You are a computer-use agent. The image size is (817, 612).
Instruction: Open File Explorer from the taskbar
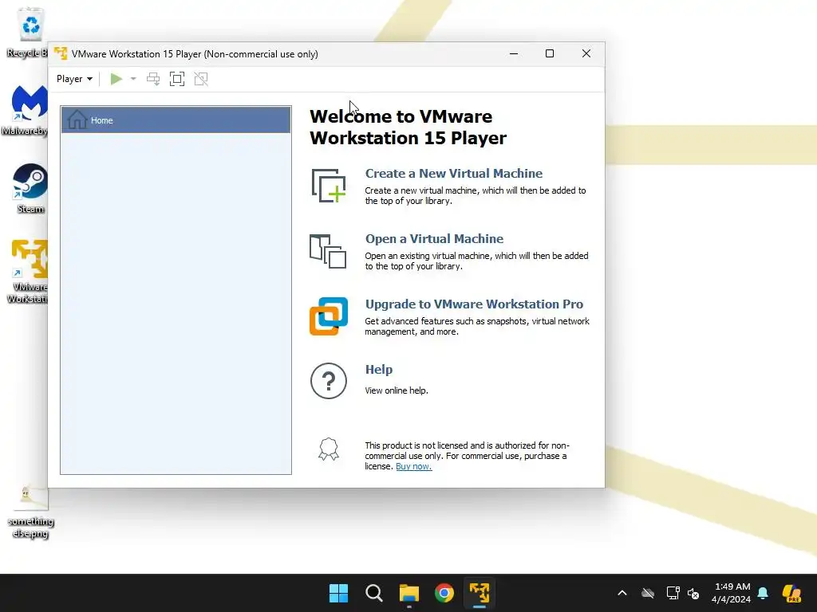coord(409,593)
